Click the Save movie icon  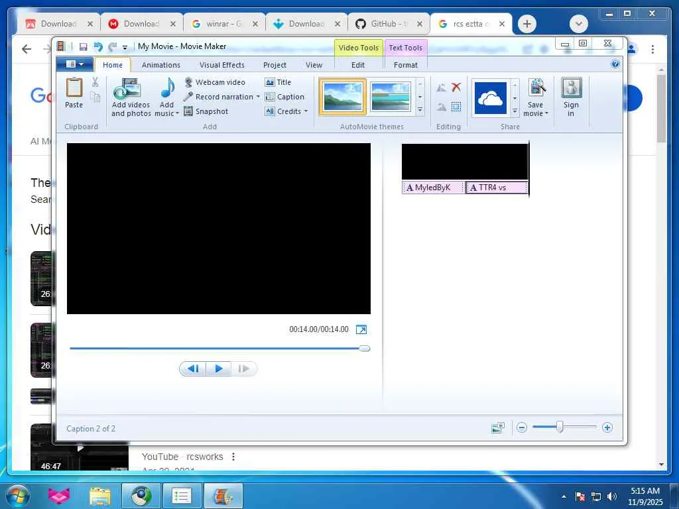coord(536,88)
